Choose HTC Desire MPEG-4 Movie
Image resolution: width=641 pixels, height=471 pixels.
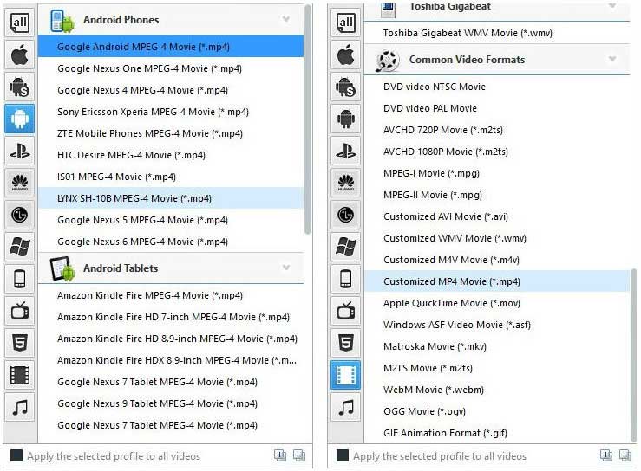(171, 155)
